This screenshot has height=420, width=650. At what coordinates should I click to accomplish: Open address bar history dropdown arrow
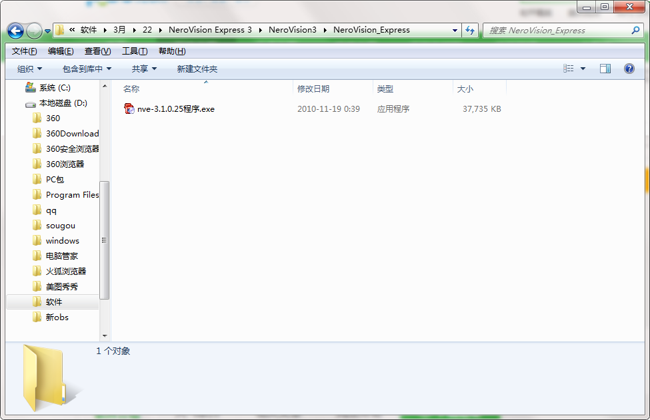click(455, 30)
